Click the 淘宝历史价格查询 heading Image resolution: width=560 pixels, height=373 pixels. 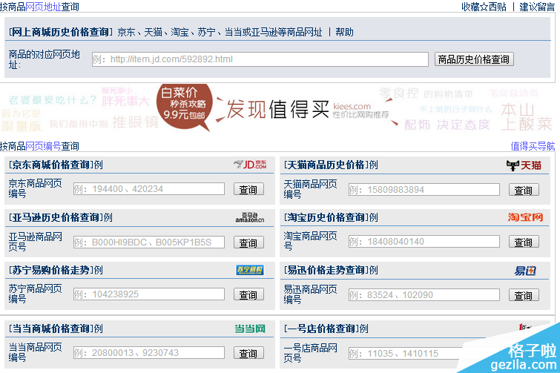click(326, 217)
